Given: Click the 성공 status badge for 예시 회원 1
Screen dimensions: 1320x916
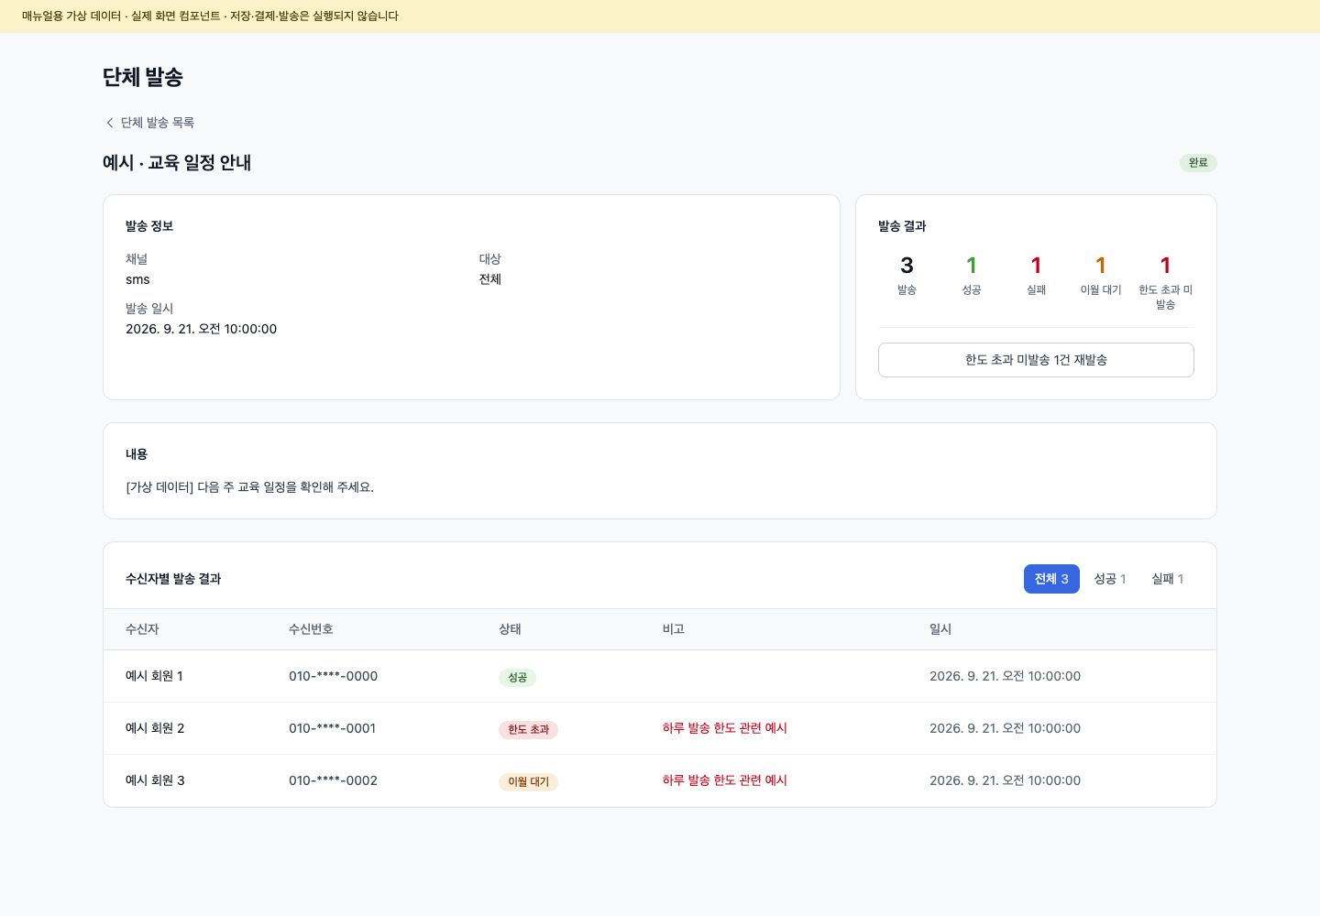Looking at the screenshot, I should pyautogui.click(x=517, y=678).
